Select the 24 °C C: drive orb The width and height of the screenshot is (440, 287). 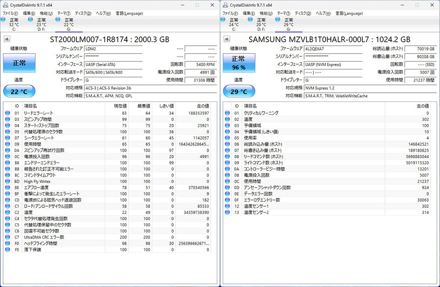click(x=224, y=20)
